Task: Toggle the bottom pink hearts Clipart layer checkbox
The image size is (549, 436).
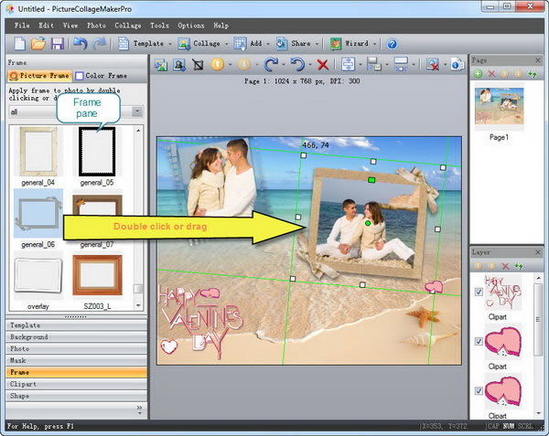Action: pos(479,390)
